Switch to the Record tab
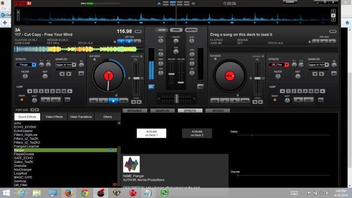Screen dimensions: 352x198 [x=218, y=111]
